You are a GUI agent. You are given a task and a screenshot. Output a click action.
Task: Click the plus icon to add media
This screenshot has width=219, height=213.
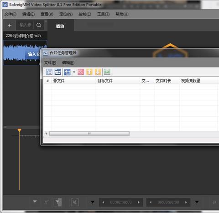[10, 25]
